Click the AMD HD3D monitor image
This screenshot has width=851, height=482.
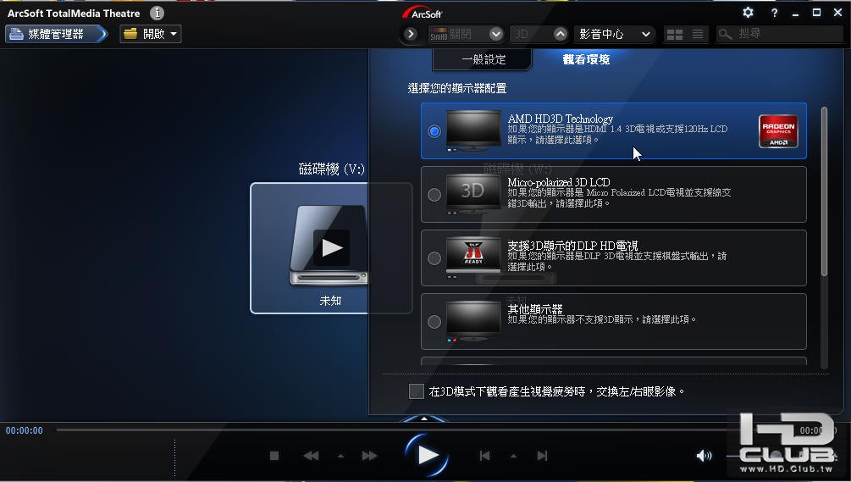[x=473, y=130]
